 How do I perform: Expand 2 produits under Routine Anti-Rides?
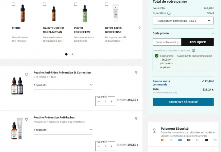[63, 85]
